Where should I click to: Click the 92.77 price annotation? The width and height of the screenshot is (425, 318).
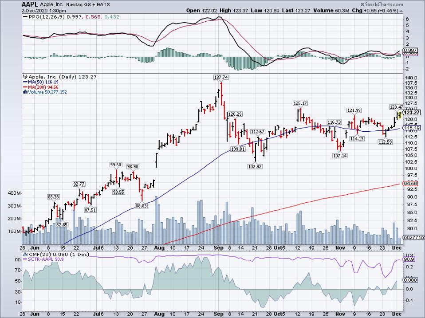[x=79, y=184]
